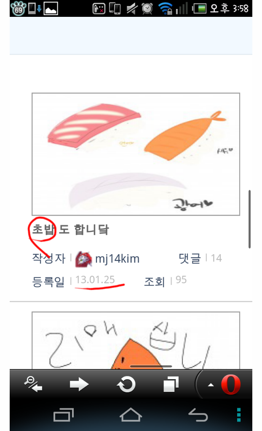Tap the Opera menu button
The width and height of the screenshot is (262, 431).
[x=231, y=385]
